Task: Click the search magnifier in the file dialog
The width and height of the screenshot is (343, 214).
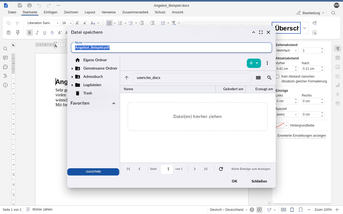Action: pyautogui.click(x=269, y=78)
